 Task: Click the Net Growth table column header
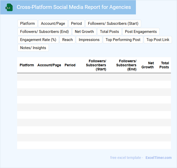coord(147,65)
